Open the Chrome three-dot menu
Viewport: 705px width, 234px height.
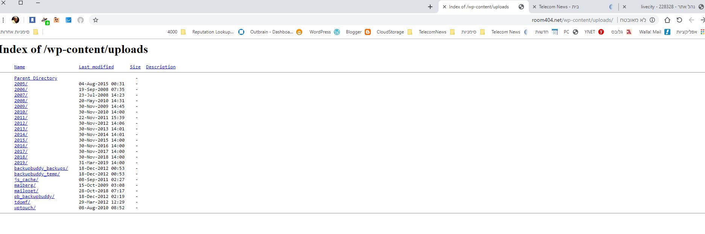click(3, 20)
